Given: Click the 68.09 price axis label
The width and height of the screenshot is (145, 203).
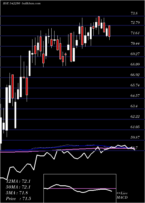Looking at the screenshot, I should tap(135, 64).
